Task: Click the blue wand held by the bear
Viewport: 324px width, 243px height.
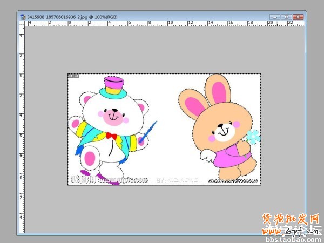Action: (149, 132)
